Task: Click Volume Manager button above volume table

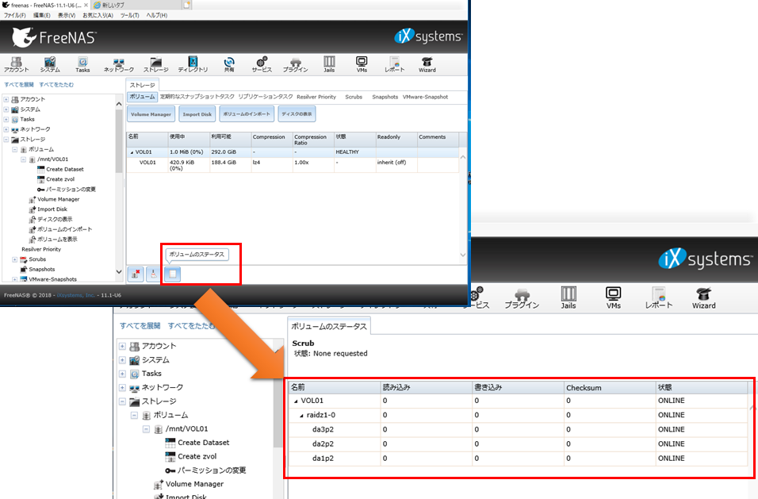Action: (151, 114)
